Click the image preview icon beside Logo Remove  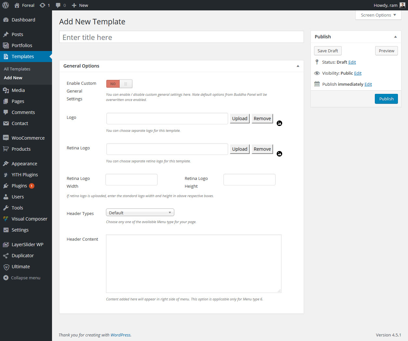pos(279,123)
